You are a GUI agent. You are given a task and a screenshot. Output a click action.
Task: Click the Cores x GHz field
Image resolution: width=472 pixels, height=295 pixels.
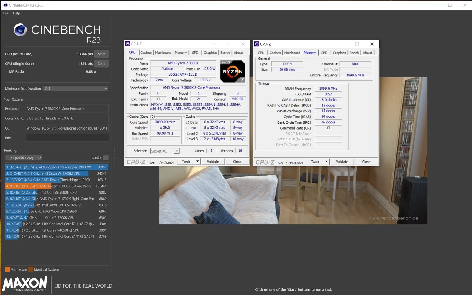point(67,118)
